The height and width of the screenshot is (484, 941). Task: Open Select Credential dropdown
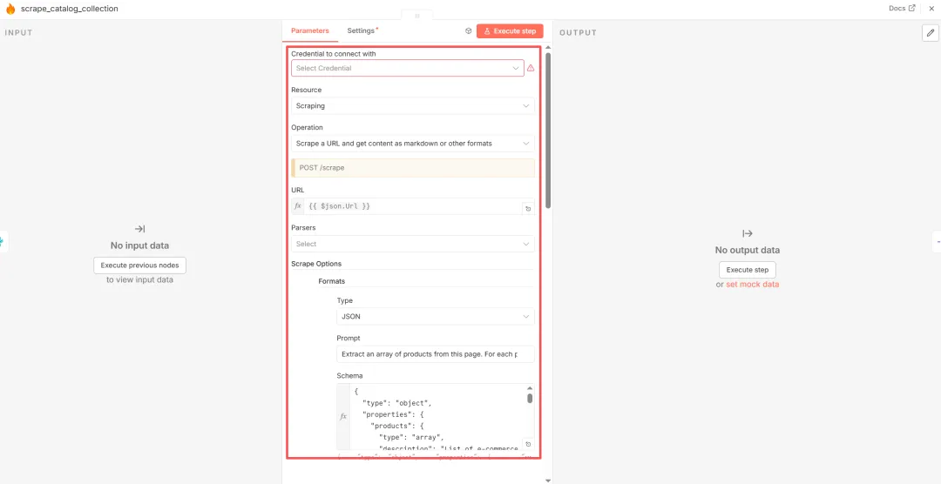click(408, 69)
